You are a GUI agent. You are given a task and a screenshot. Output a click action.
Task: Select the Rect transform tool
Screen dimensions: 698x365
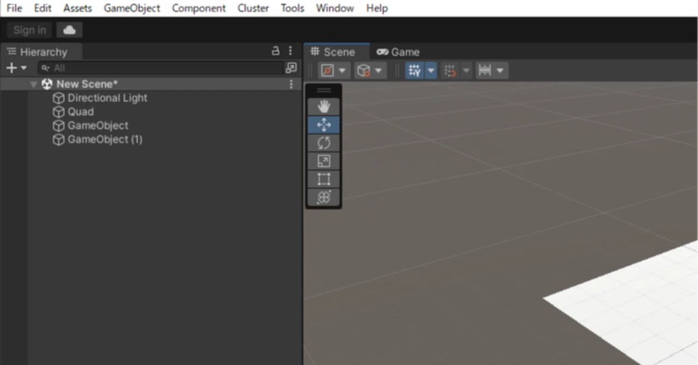(324, 179)
